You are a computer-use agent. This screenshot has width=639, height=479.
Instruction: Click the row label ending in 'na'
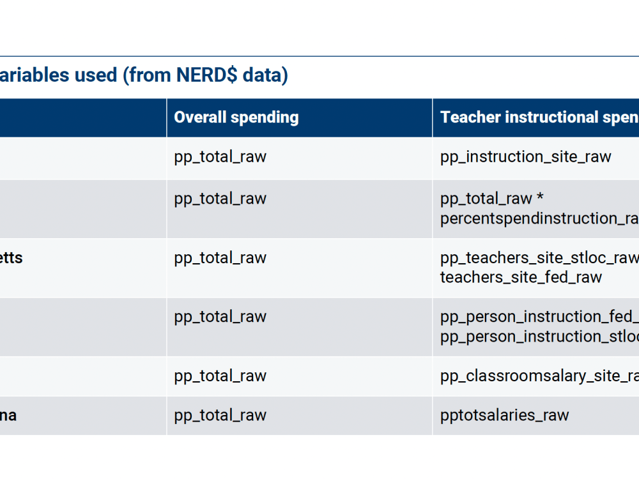coord(9,415)
